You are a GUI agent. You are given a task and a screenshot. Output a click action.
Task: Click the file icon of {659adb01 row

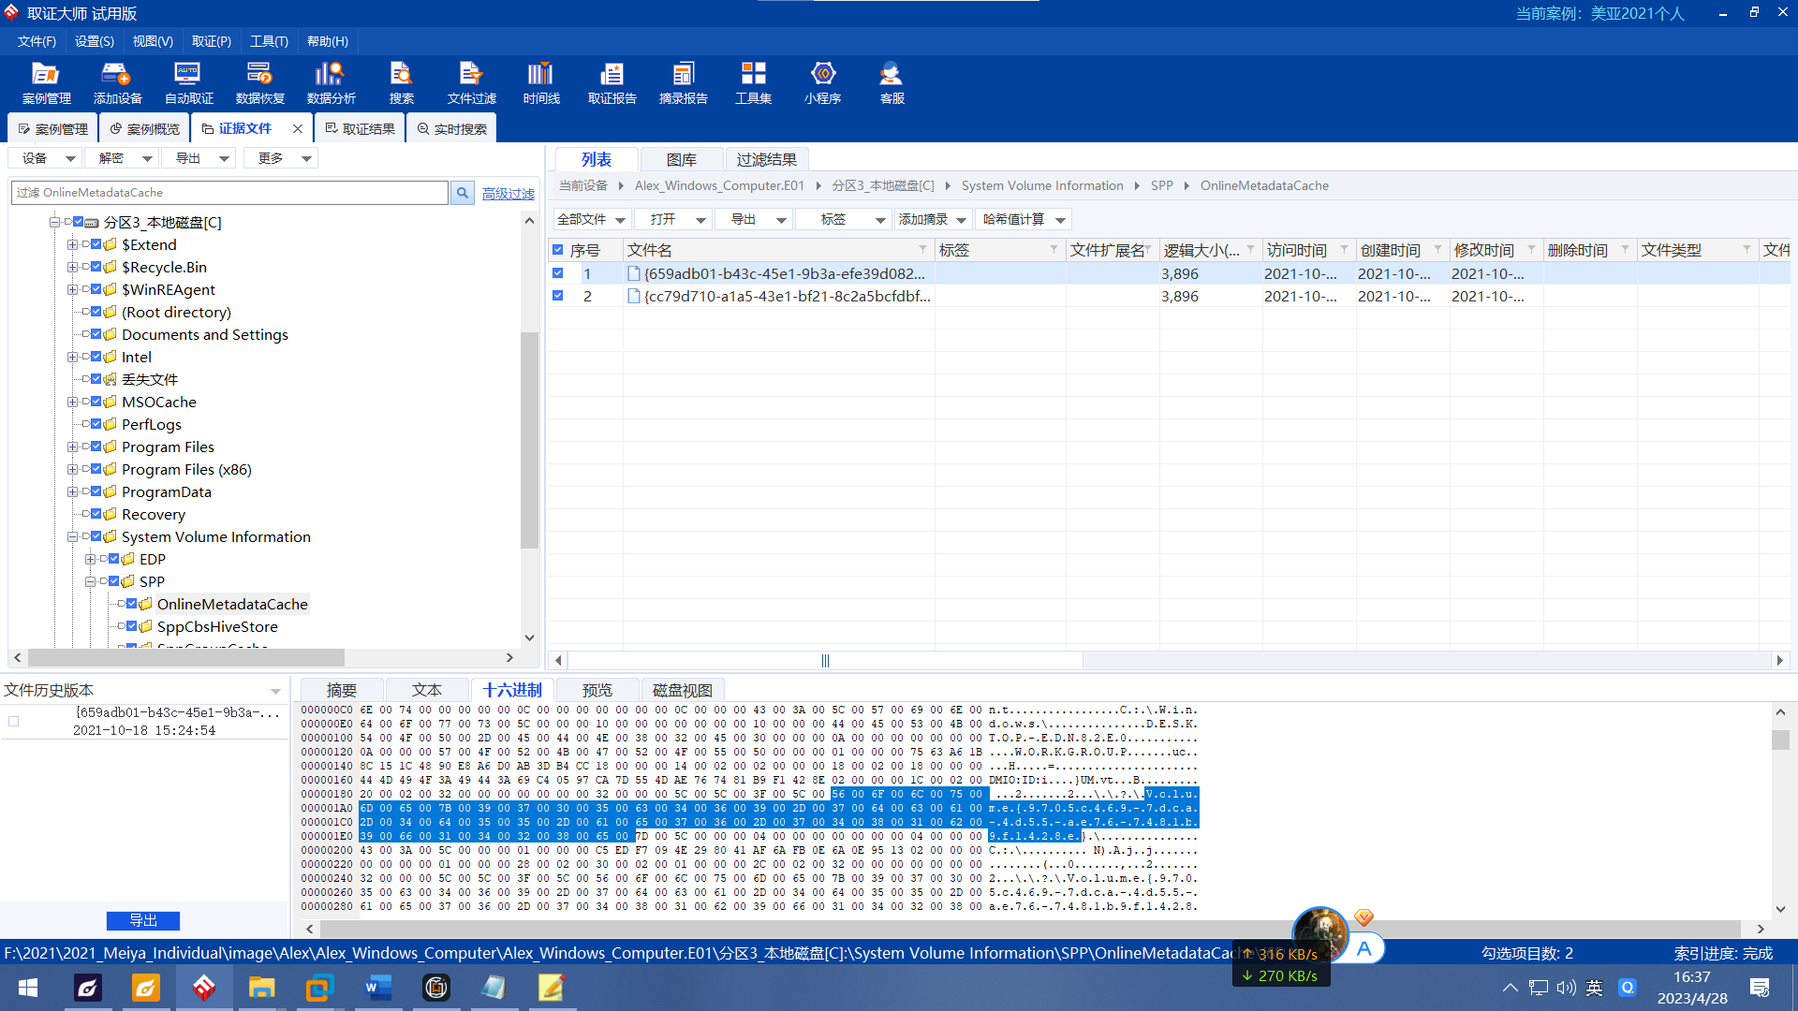[x=634, y=273]
